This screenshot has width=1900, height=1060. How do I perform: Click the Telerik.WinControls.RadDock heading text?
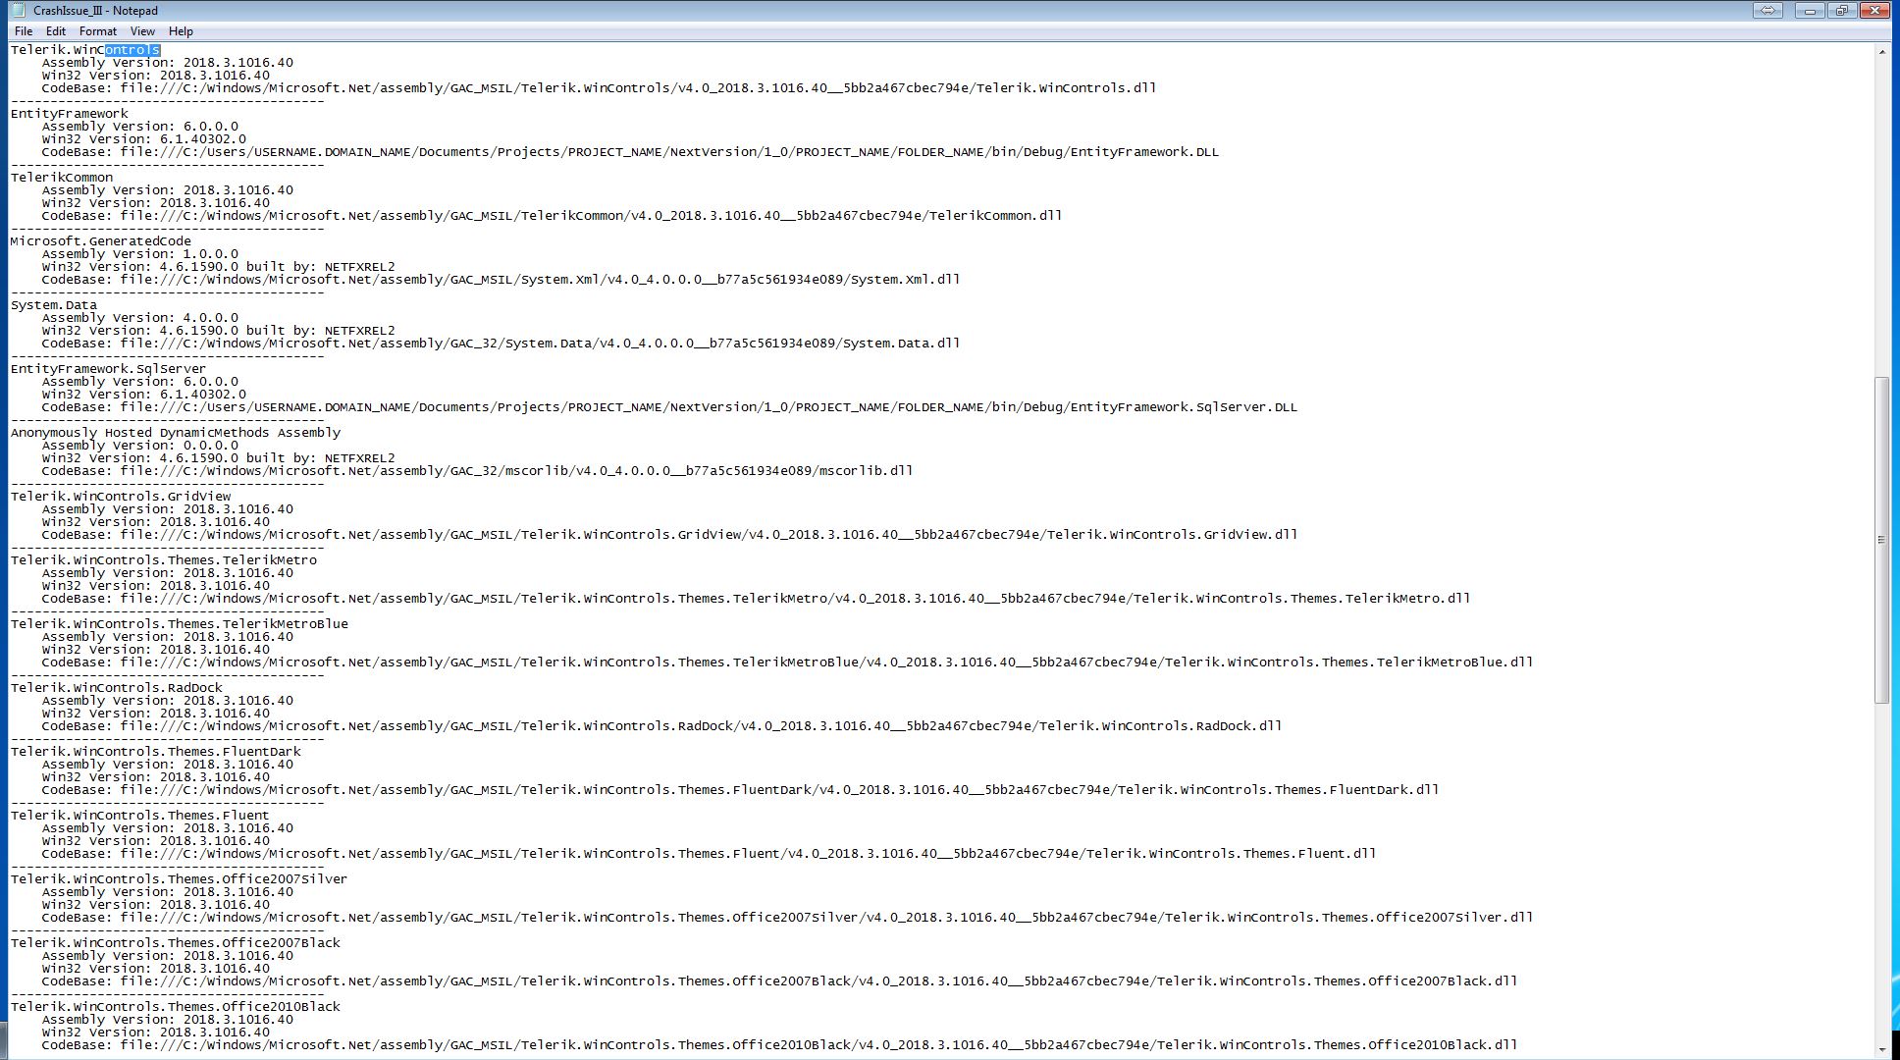(117, 688)
